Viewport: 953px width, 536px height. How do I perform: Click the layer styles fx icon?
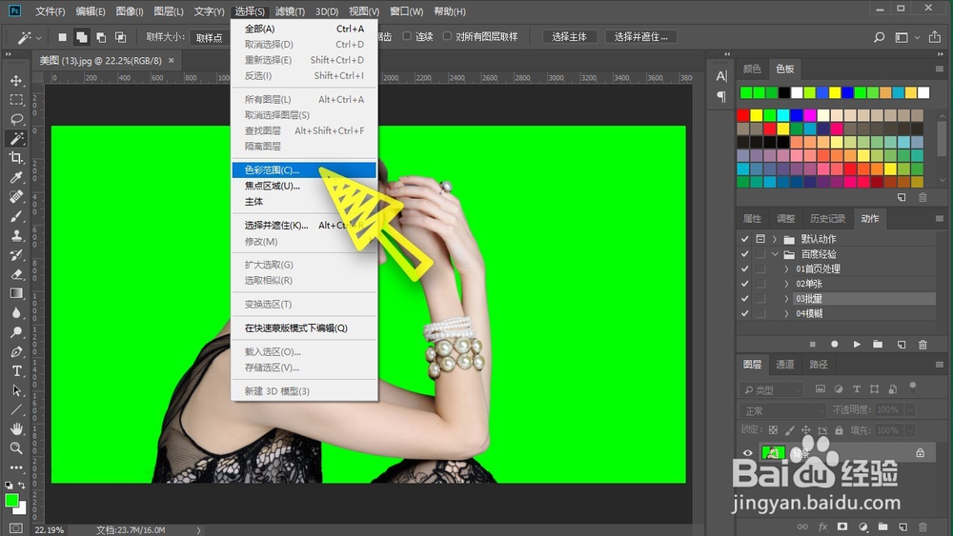[823, 526]
